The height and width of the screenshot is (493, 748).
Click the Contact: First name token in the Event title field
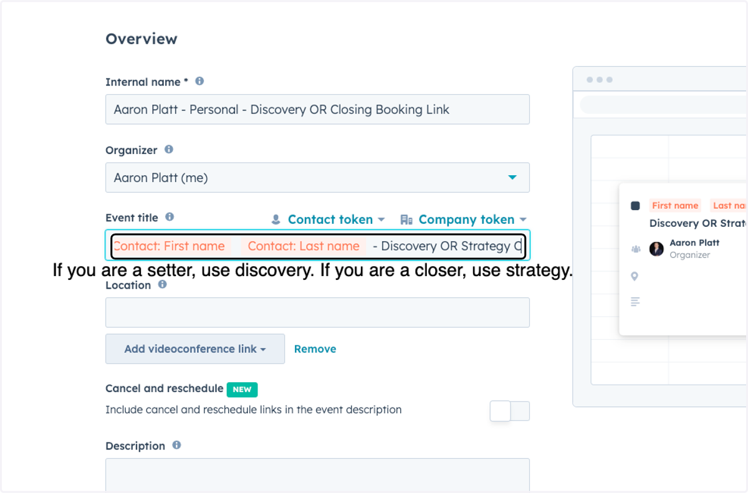(171, 246)
